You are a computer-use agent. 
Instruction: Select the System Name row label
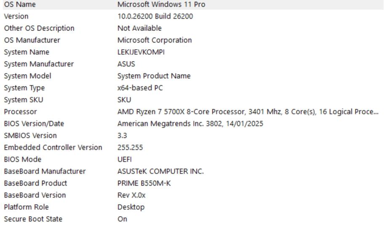tap(27, 52)
